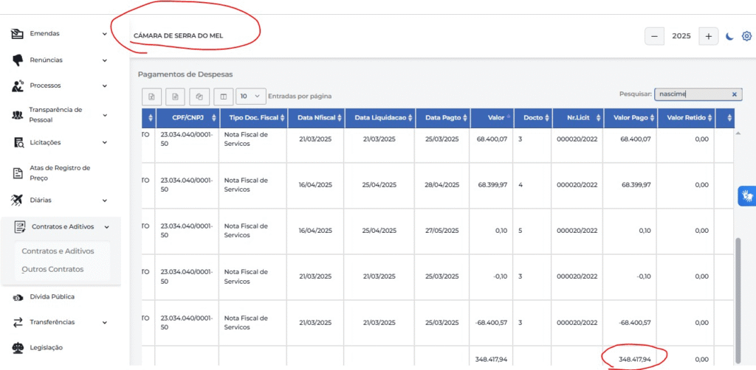The height and width of the screenshot is (370, 756).
Task: Increase the year with the plus button
Action: [708, 36]
